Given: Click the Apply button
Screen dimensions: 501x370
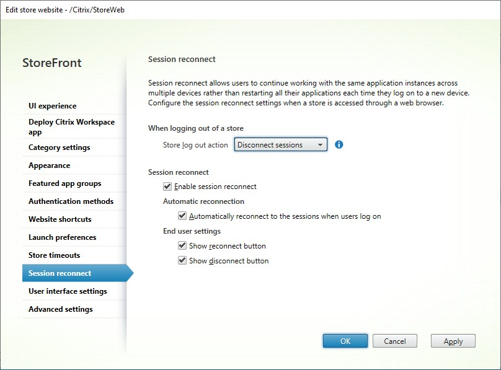Looking at the screenshot, I should pyautogui.click(x=453, y=341).
